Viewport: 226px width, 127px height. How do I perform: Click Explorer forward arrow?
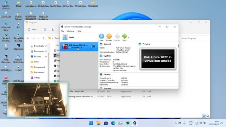34,38
